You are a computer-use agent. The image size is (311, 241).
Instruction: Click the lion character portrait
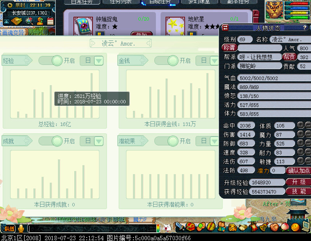click(274, 9)
